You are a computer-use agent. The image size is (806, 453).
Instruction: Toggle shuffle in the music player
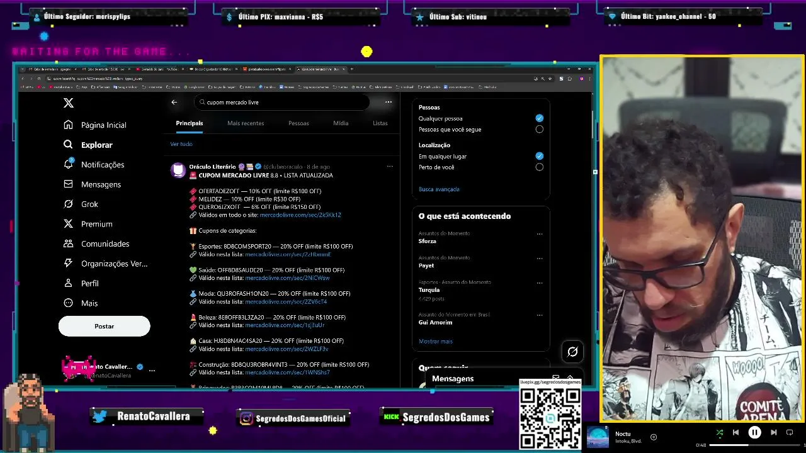click(x=720, y=432)
